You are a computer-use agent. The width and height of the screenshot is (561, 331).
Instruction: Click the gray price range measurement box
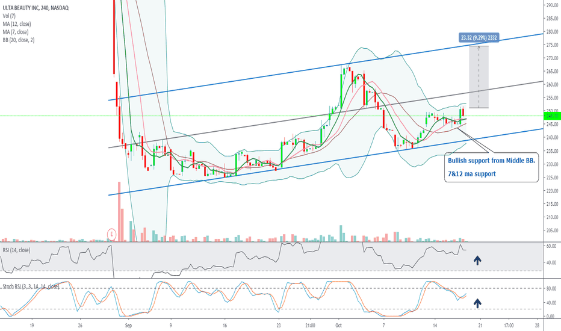479,77
